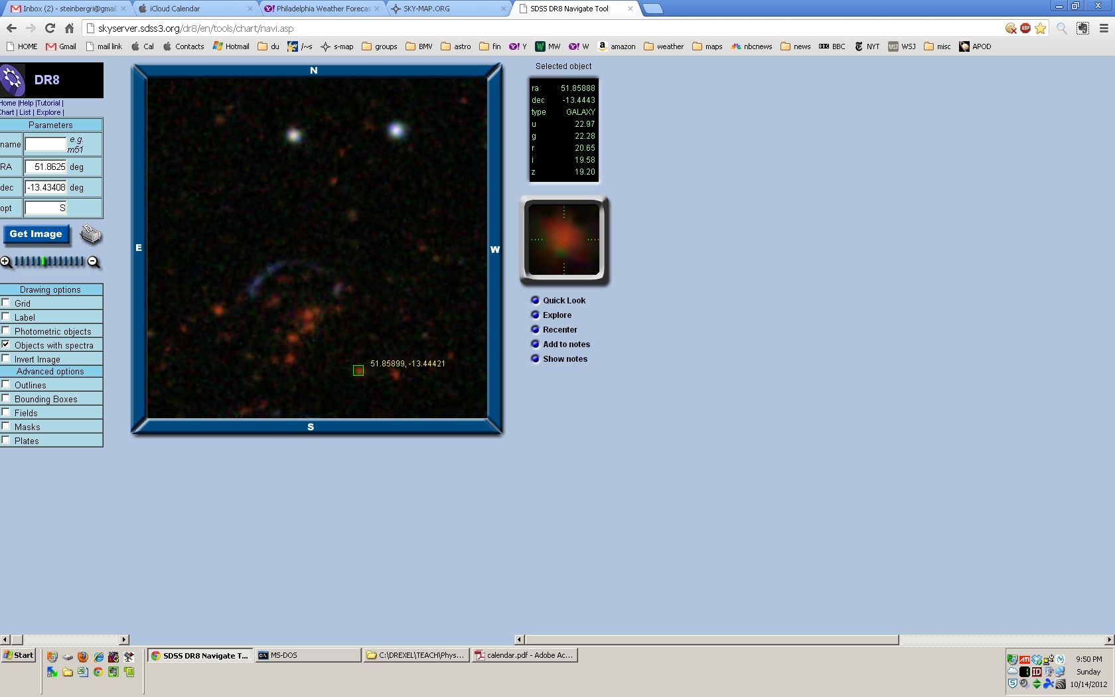Viewport: 1115px width, 697px height.
Task: Go to the browser home page
Action: [x=69, y=28]
